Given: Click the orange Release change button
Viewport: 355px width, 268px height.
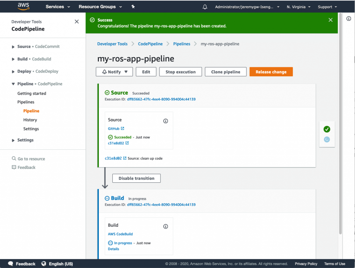Looking at the screenshot, I should pos(271,72).
